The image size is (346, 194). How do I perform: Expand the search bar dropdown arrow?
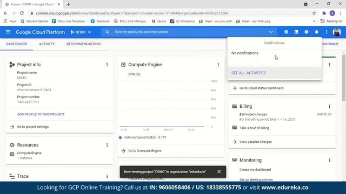pos(271,32)
